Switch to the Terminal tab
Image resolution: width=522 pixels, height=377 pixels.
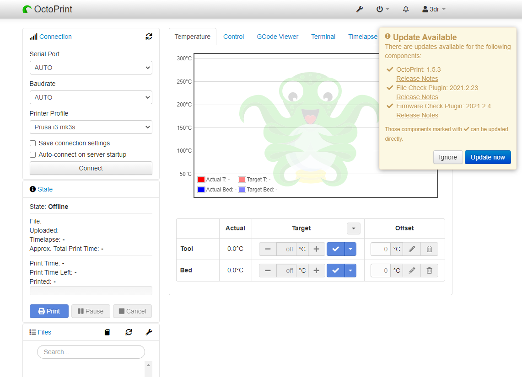323,37
